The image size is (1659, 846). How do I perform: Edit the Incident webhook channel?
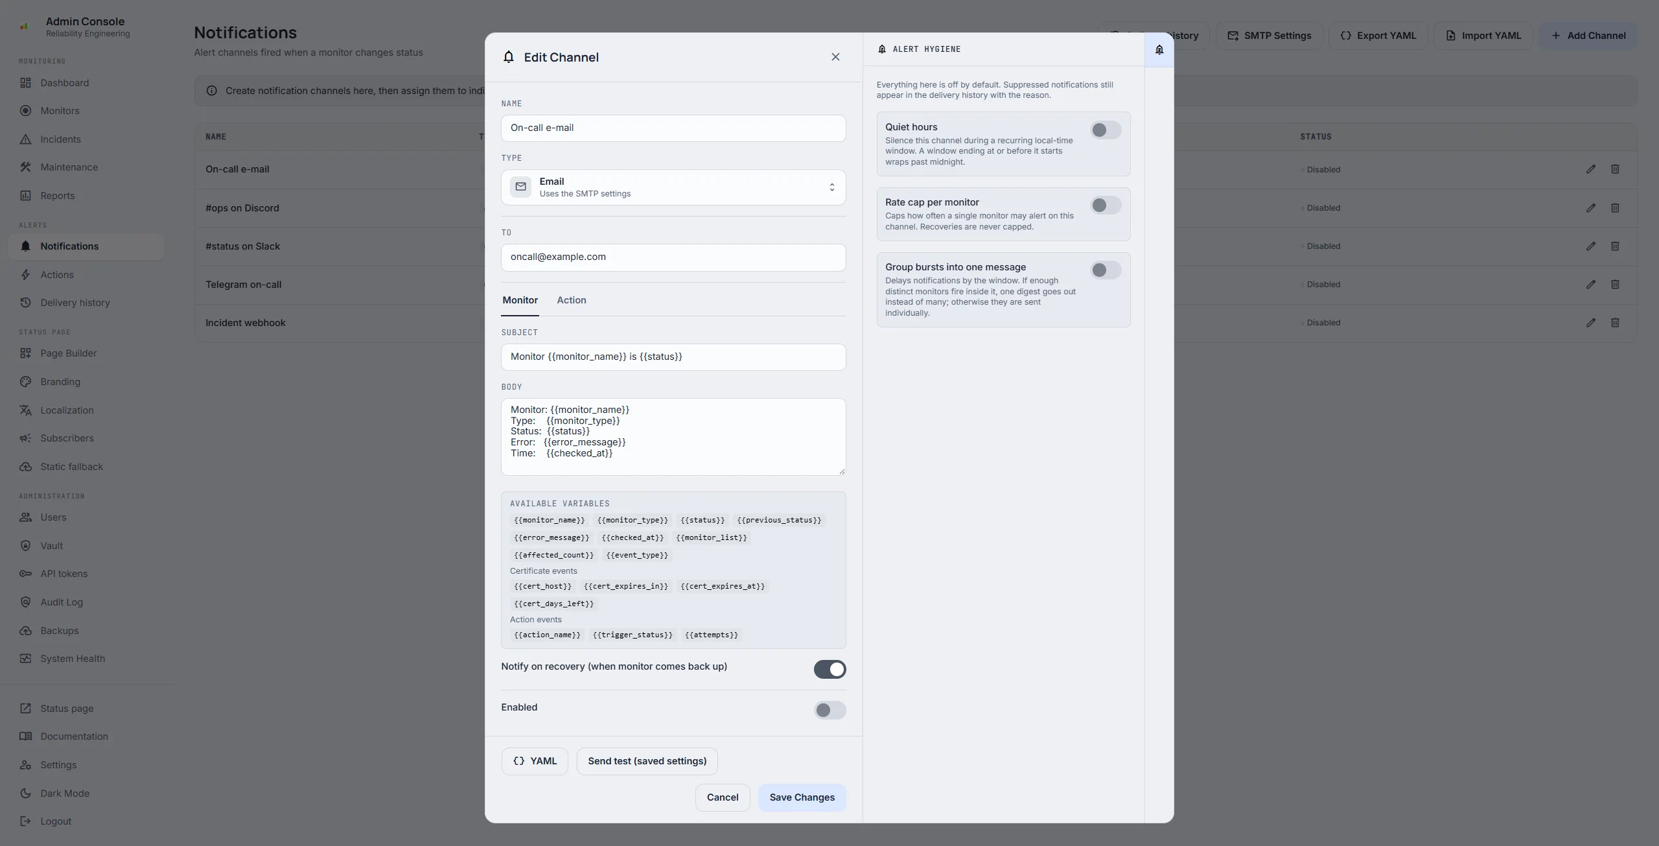[x=1590, y=323]
